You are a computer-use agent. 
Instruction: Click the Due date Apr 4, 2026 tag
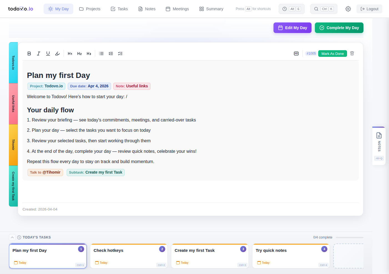(x=89, y=86)
